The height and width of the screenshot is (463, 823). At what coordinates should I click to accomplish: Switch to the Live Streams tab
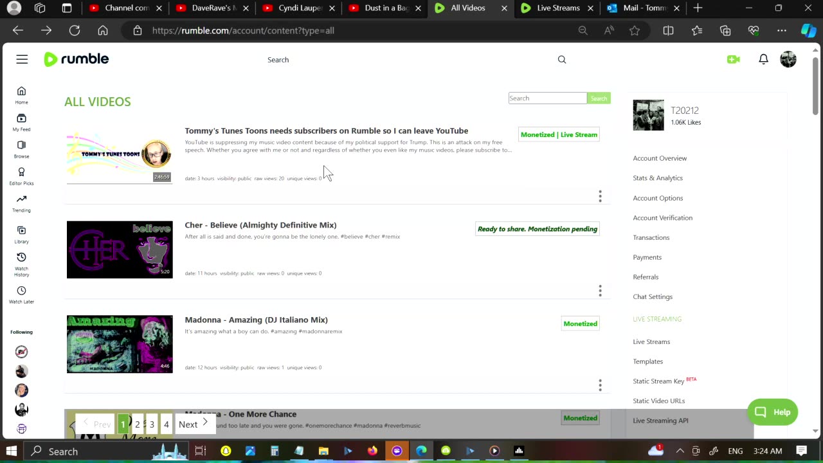point(557,8)
